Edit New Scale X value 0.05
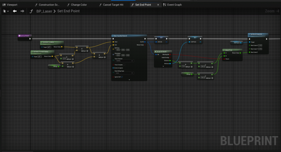 point(260,45)
